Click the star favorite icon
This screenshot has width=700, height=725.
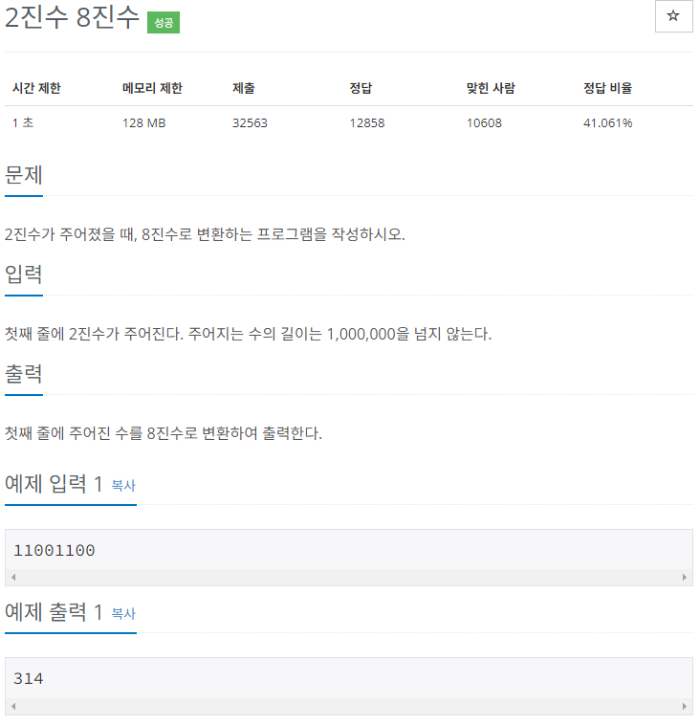673,16
